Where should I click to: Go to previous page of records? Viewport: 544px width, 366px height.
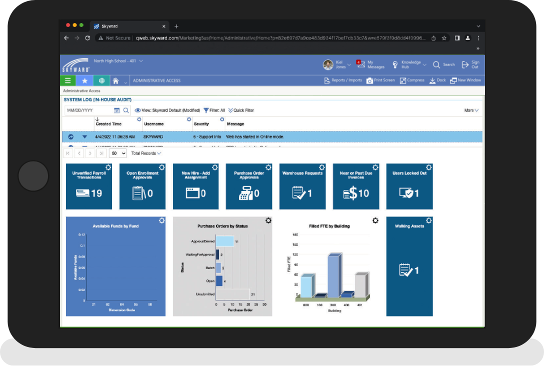pos(79,153)
